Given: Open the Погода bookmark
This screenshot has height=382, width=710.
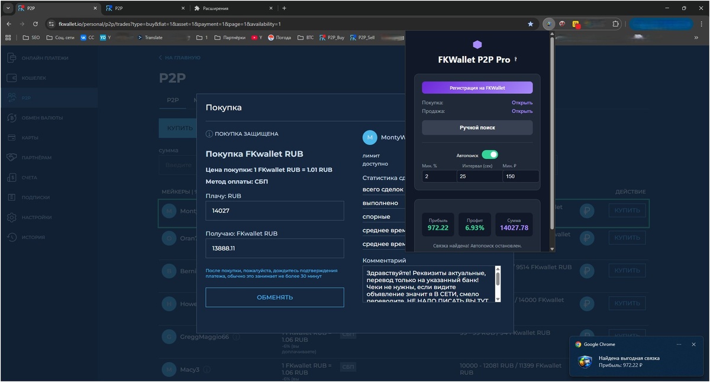Looking at the screenshot, I should (x=279, y=37).
